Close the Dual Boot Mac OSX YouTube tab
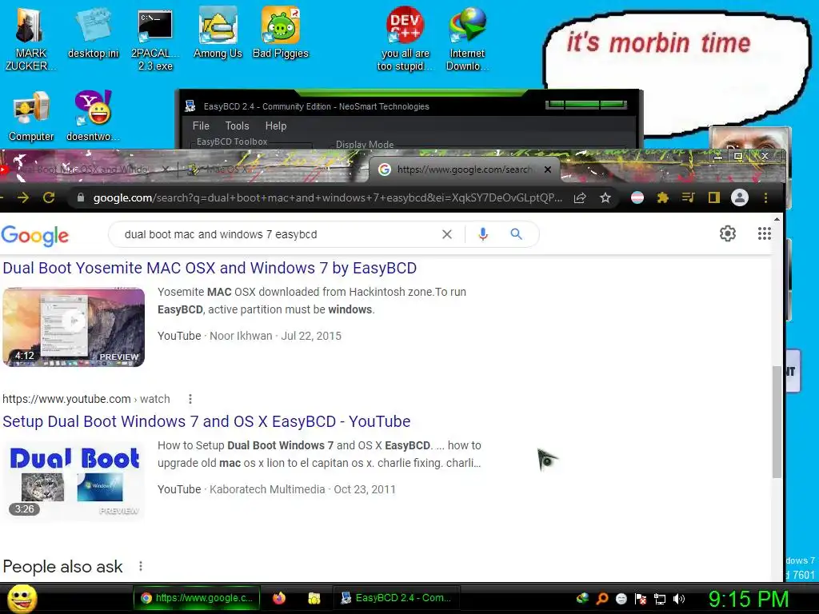This screenshot has height=614, width=819. click(166, 169)
